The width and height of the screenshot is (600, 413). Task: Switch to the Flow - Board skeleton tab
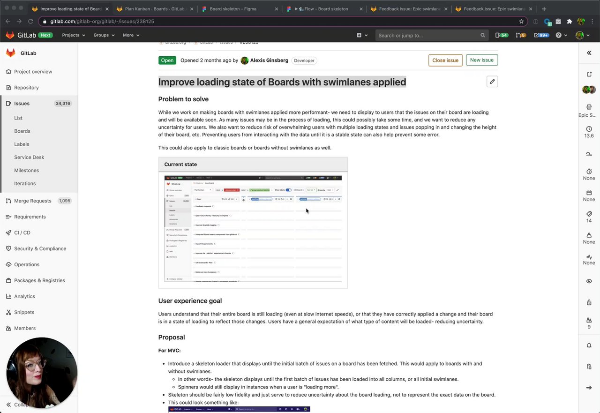pyautogui.click(x=325, y=9)
